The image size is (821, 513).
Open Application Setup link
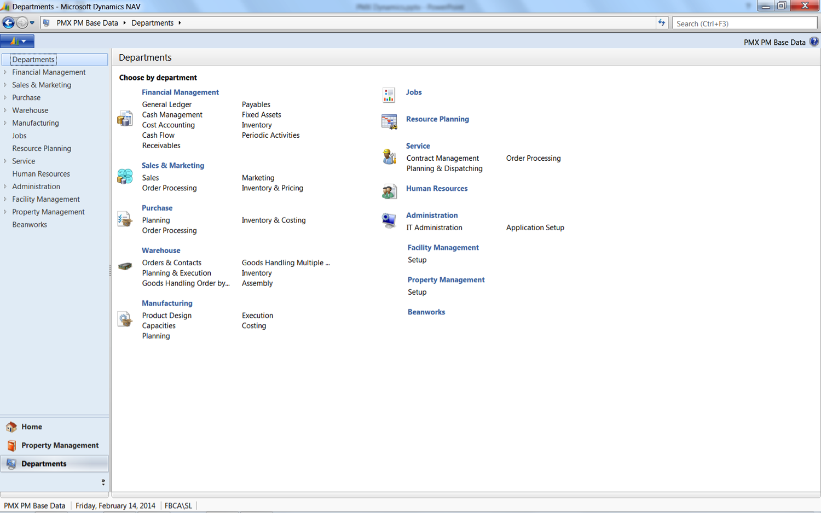point(535,228)
